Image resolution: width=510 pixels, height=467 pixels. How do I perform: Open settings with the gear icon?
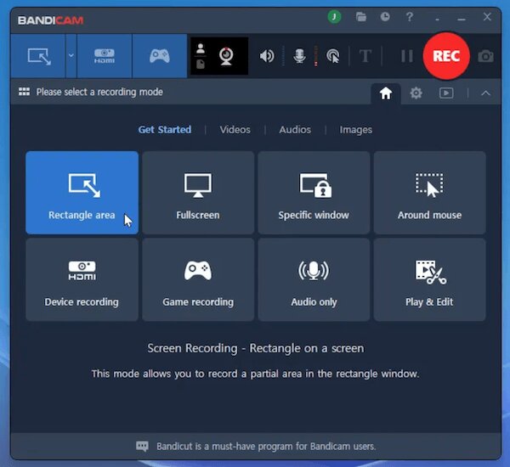pos(416,93)
